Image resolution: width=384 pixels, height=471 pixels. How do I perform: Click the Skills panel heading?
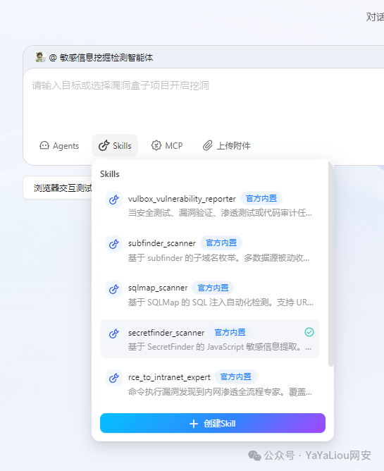tap(110, 174)
